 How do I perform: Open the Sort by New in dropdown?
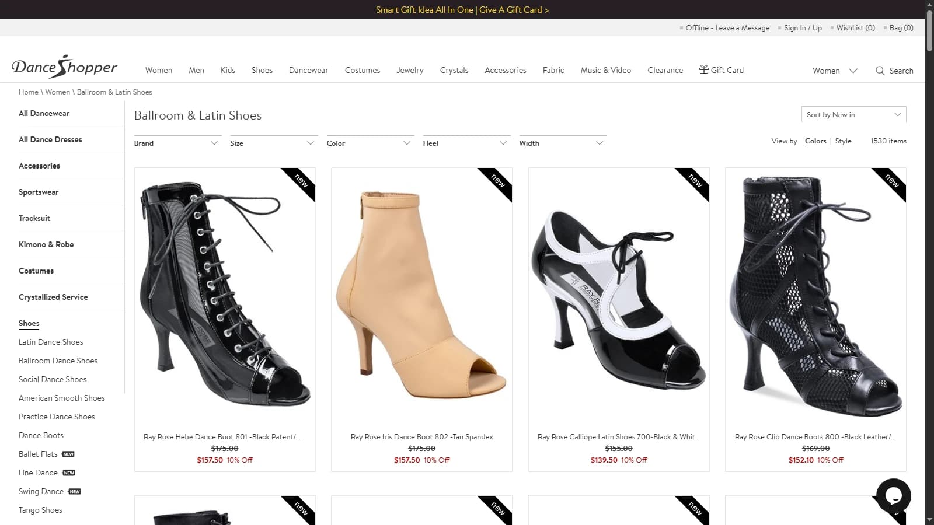tap(853, 115)
